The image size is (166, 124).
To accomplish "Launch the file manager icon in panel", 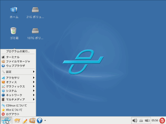I will (x=32, y=121).
